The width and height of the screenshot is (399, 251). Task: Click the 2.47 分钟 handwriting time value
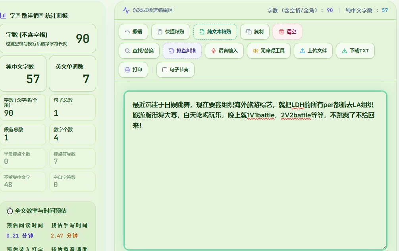[x=64, y=236]
